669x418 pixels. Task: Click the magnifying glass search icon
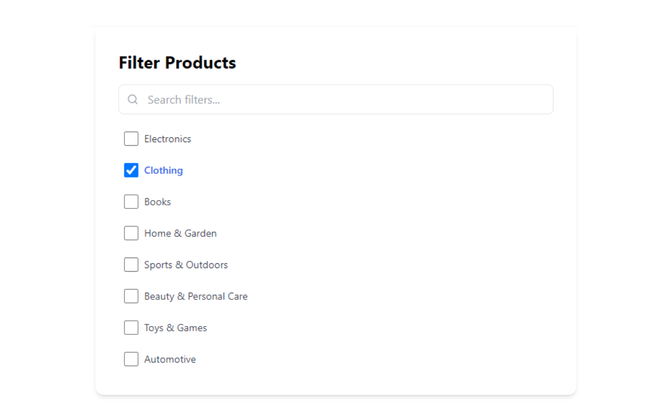(133, 99)
